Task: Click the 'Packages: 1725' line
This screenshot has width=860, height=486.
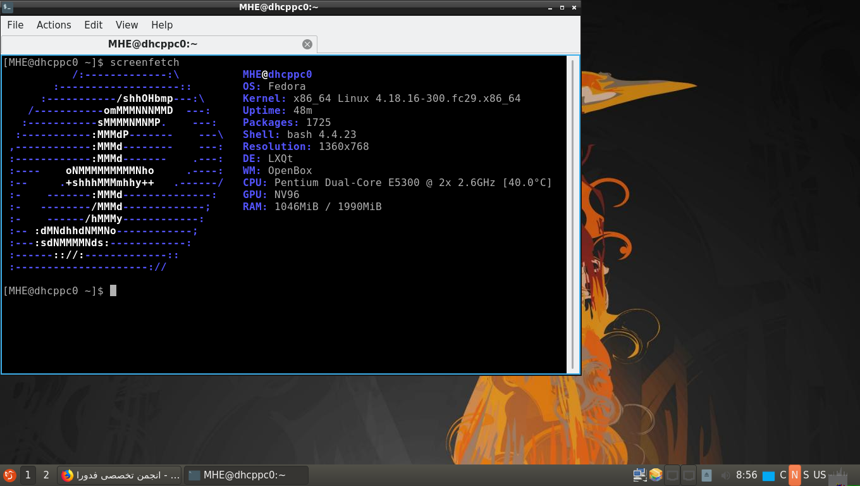Action: pos(287,122)
